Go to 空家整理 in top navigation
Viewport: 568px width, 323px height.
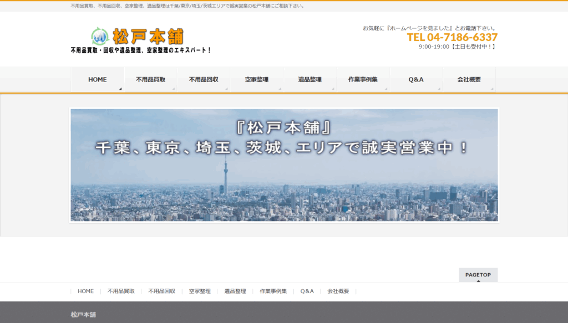pyautogui.click(x=257, y=80)
